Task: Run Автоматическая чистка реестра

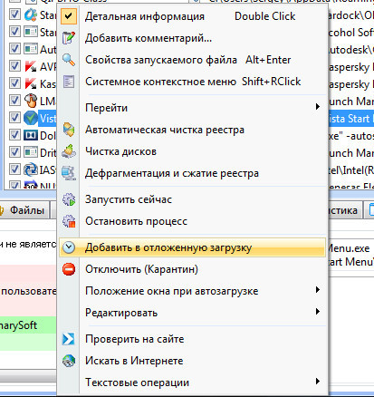Action: tap(193, 130)
